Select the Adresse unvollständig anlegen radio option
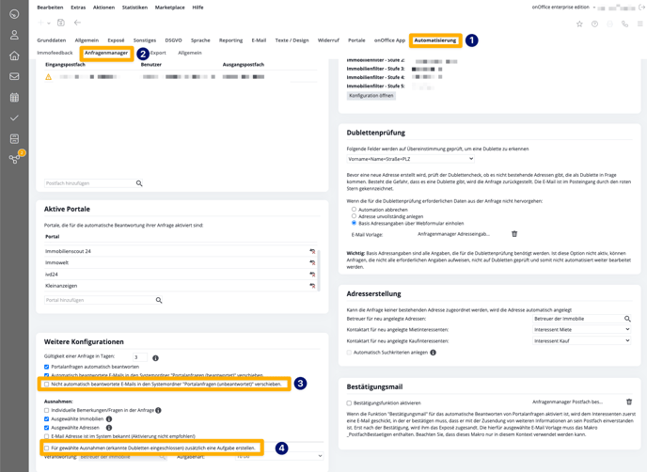Image resolution: width=647 pixels, height=472 pixels. point(354,215)
